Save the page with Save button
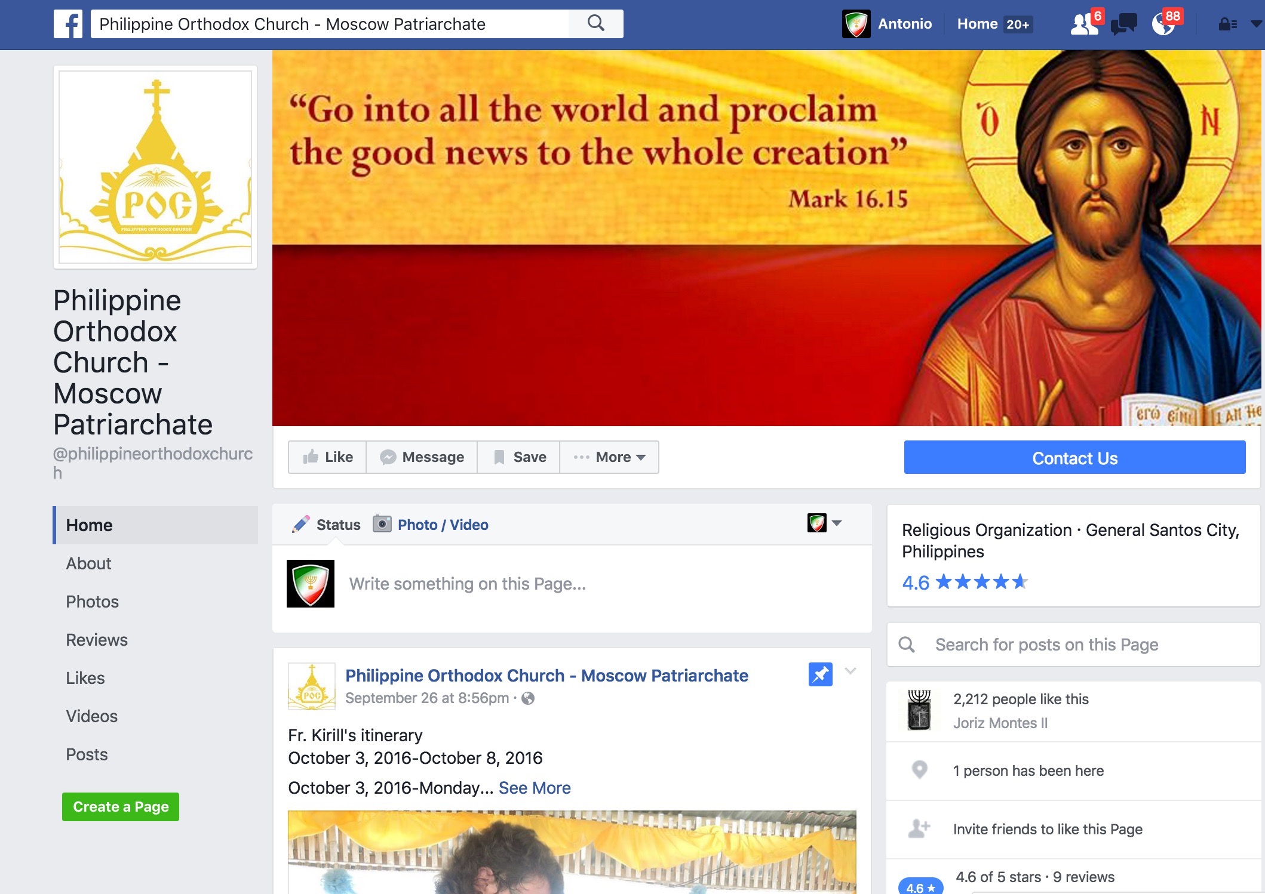Viewport: 1265px width, 894px height. (x=518, y=457)
